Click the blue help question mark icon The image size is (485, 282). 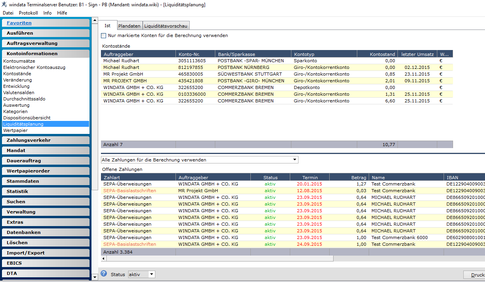[104, 273]
